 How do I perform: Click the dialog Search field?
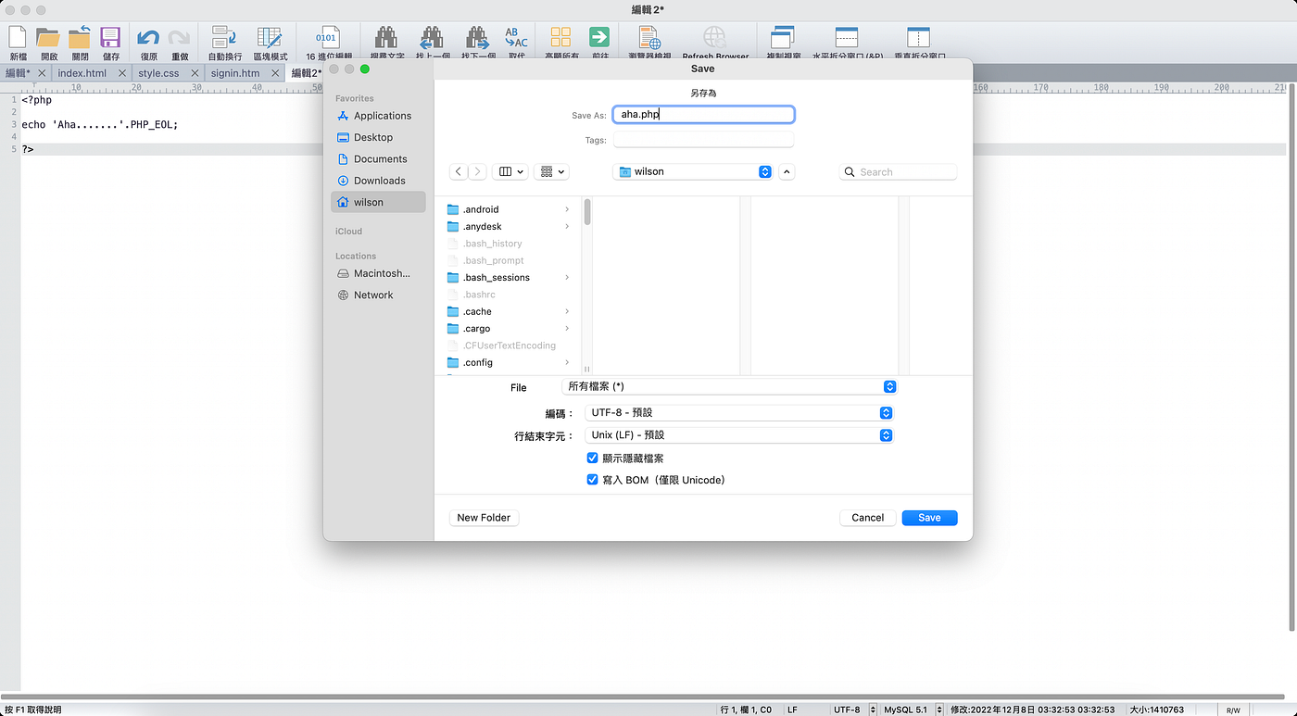click(x=898, y=171)
